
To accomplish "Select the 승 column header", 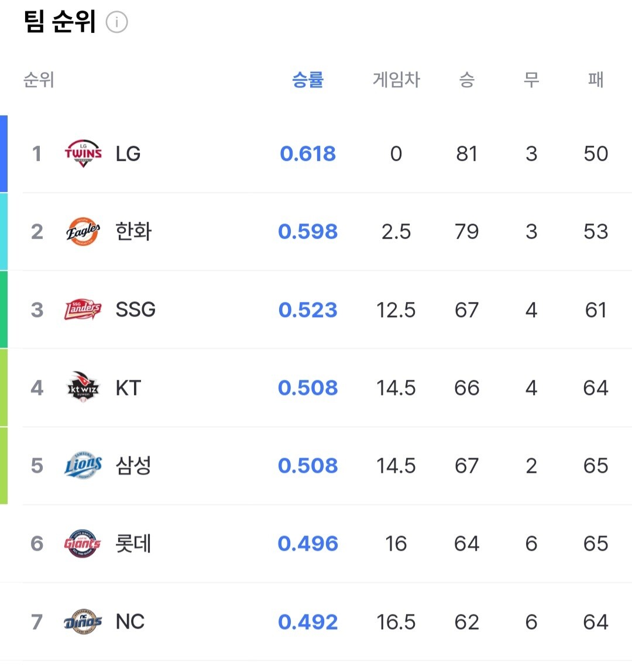I will pos(466,80).
